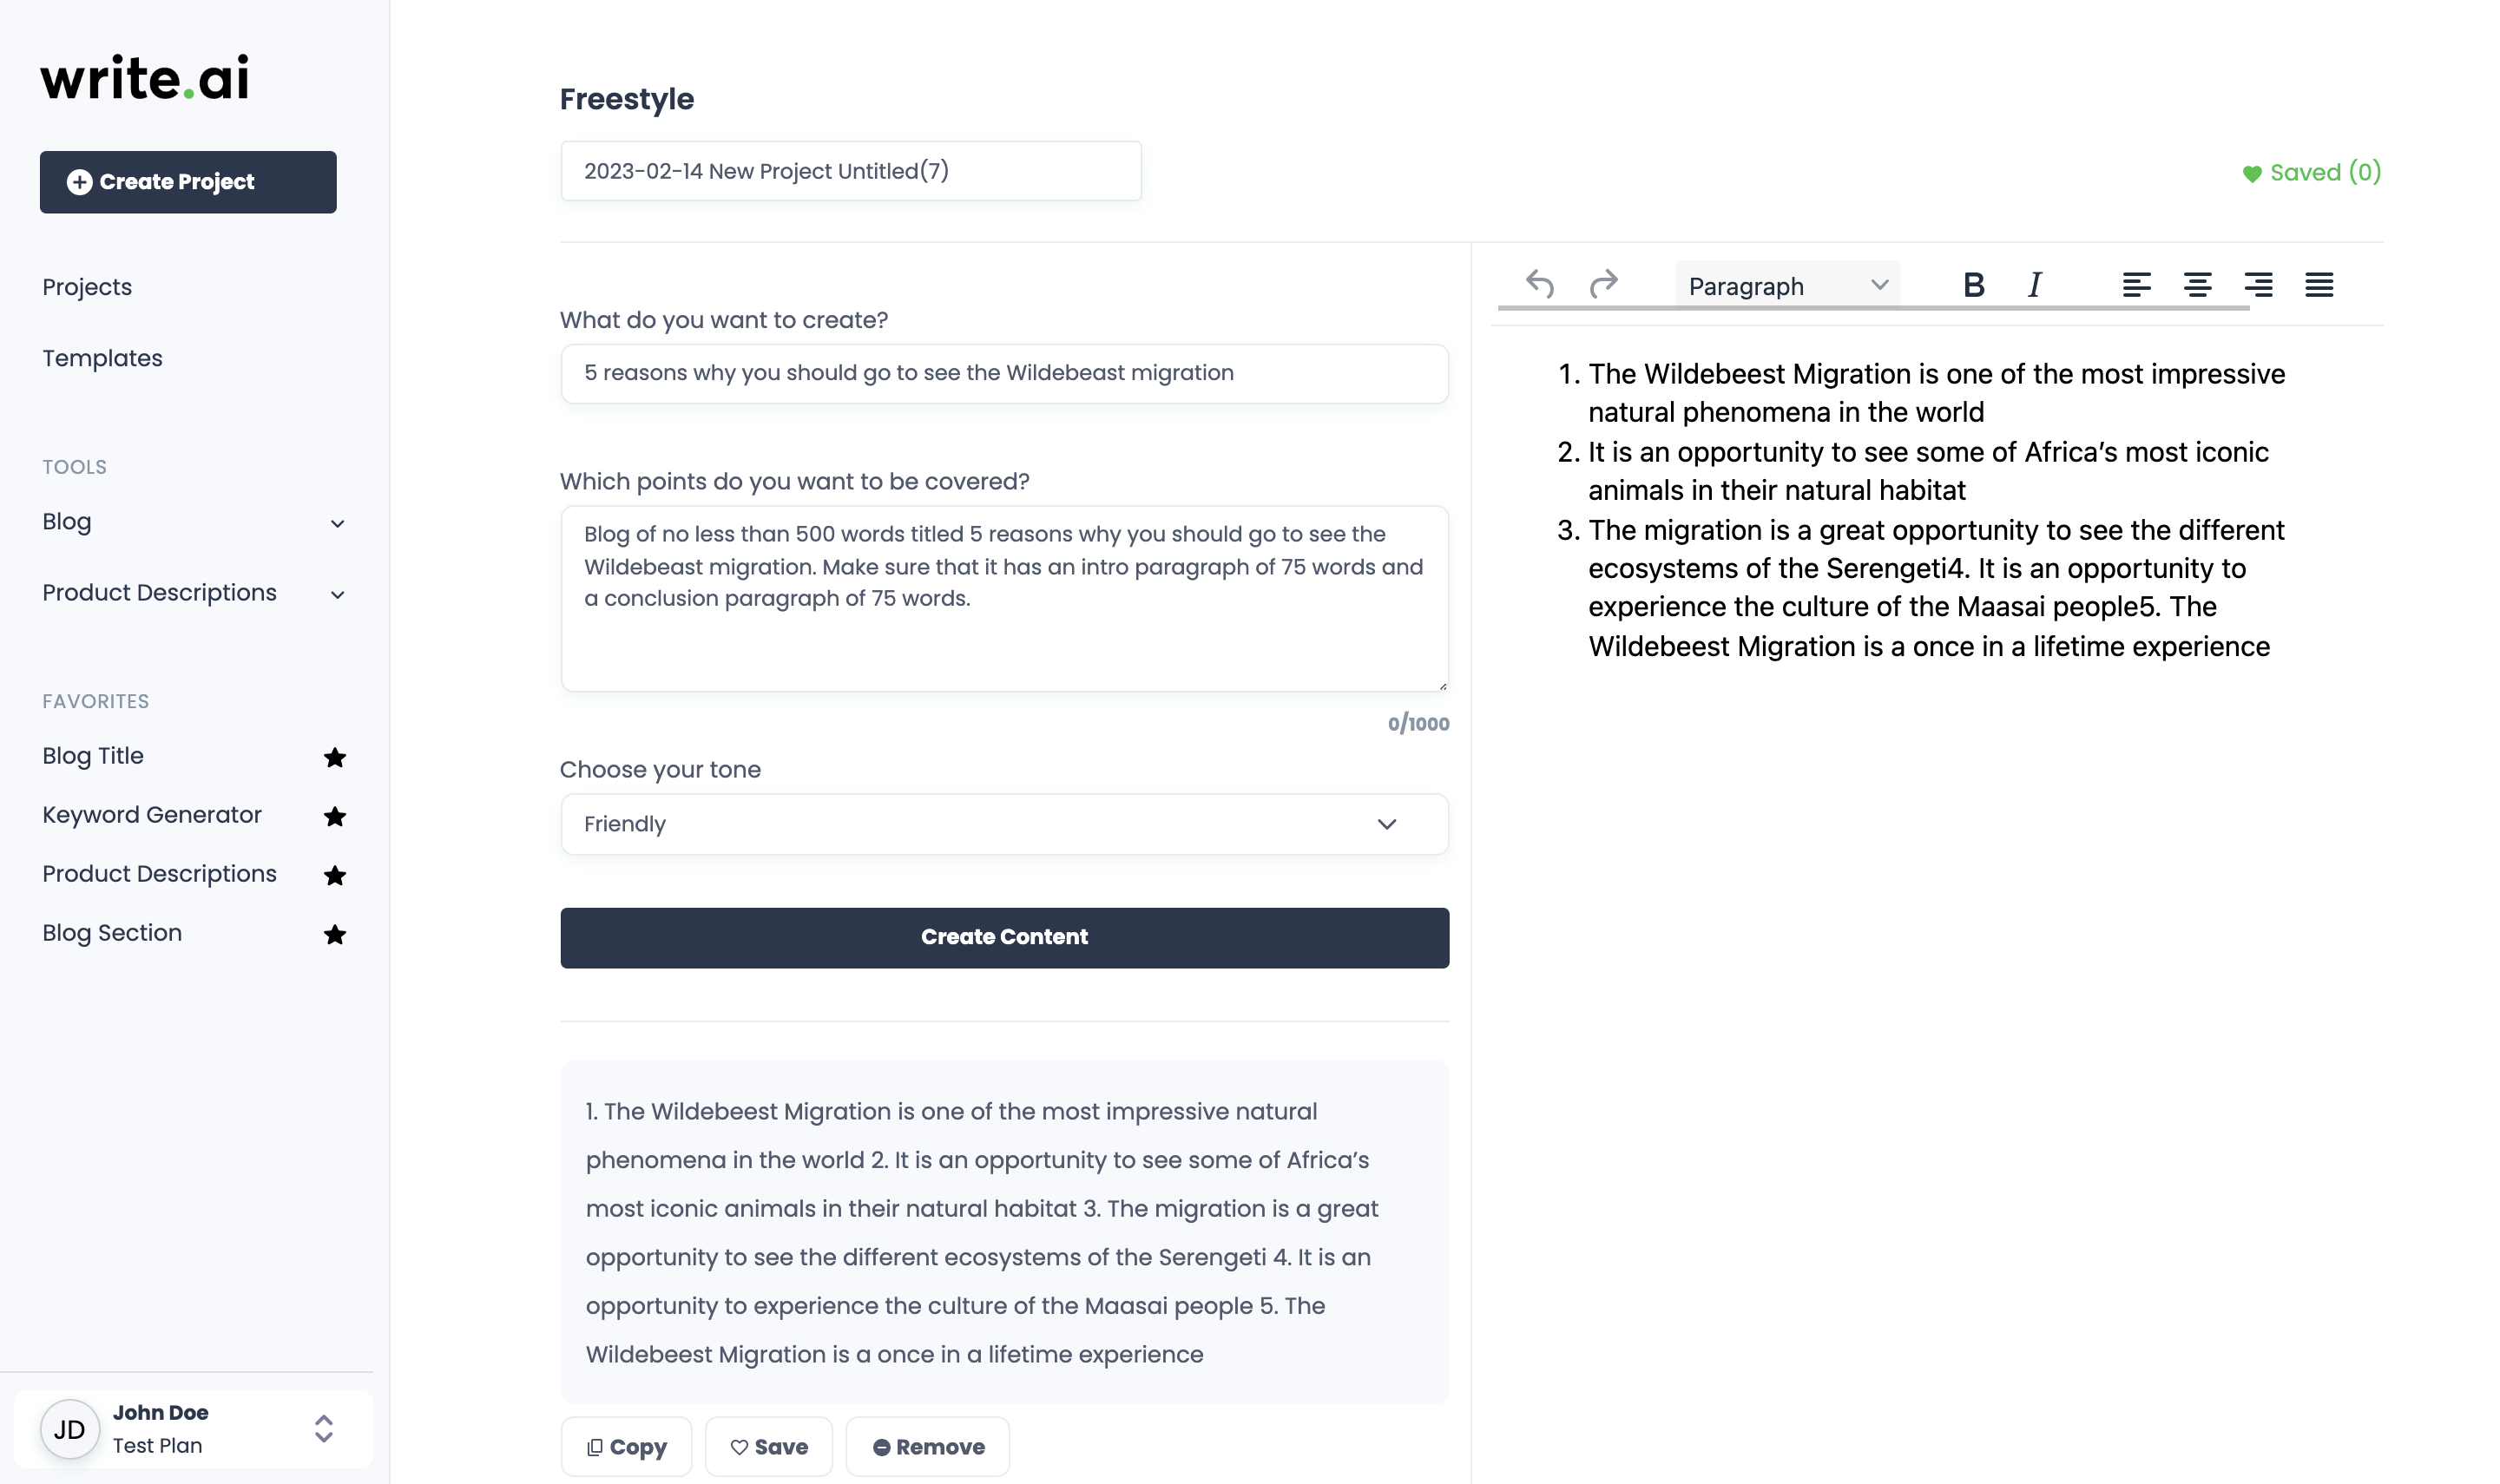This screenshot has width=2500, height=1484.
Task: Toggle the Keyword Generator favorite star
Action: (x=335, y=816)
